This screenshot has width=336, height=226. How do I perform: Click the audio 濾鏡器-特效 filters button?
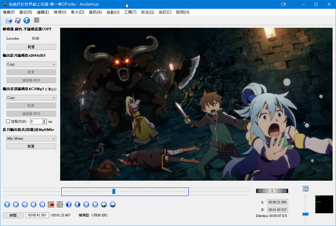[31, 114]
